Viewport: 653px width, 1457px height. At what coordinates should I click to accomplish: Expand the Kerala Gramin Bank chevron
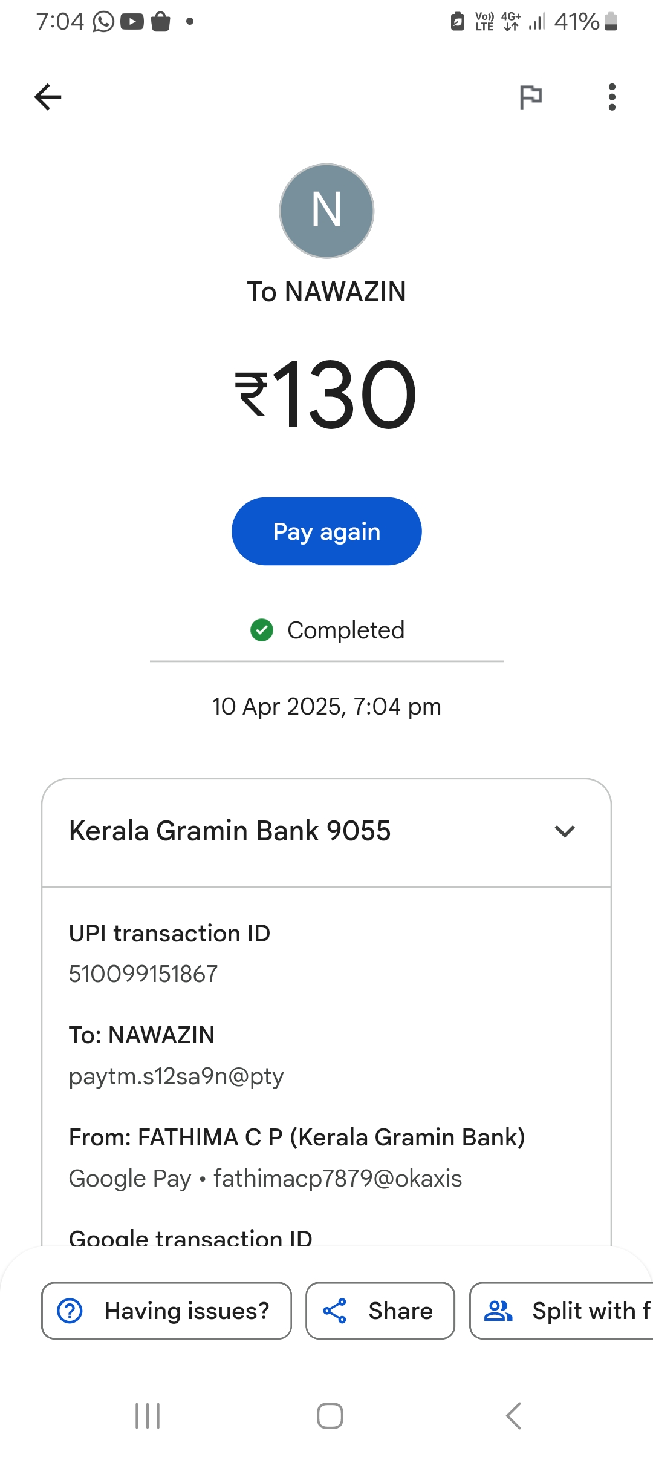click(564, 831)
